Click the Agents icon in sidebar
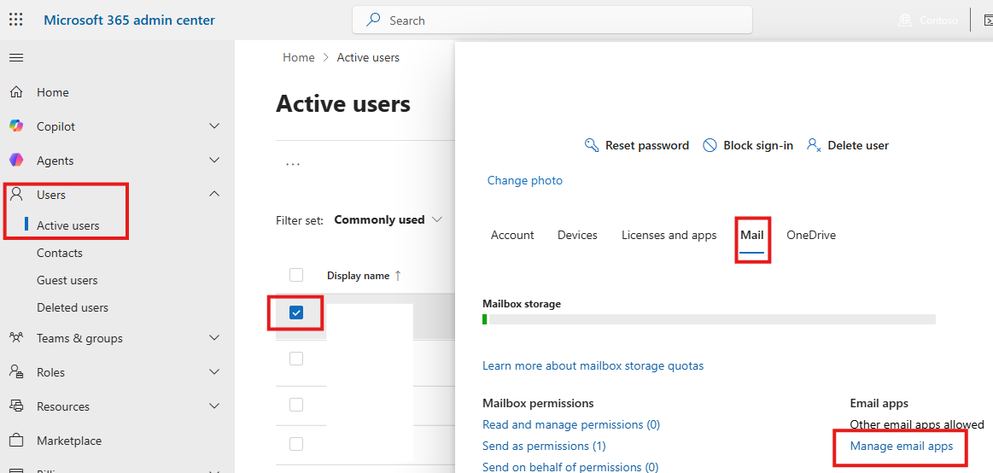The image size is (993, 473). (x=16, y=161)
